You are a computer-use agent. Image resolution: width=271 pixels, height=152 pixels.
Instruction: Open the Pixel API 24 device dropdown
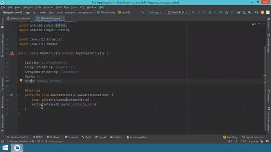click(177, 12)
